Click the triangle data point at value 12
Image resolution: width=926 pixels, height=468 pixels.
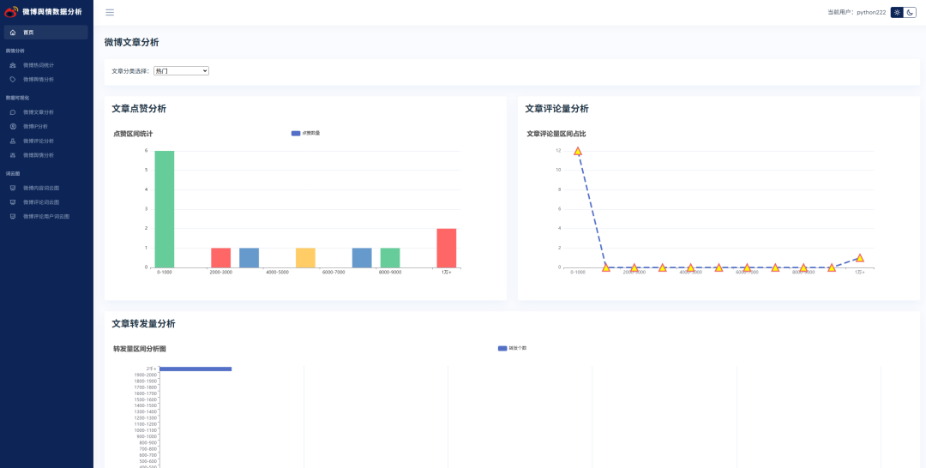[x=578, y=151]
